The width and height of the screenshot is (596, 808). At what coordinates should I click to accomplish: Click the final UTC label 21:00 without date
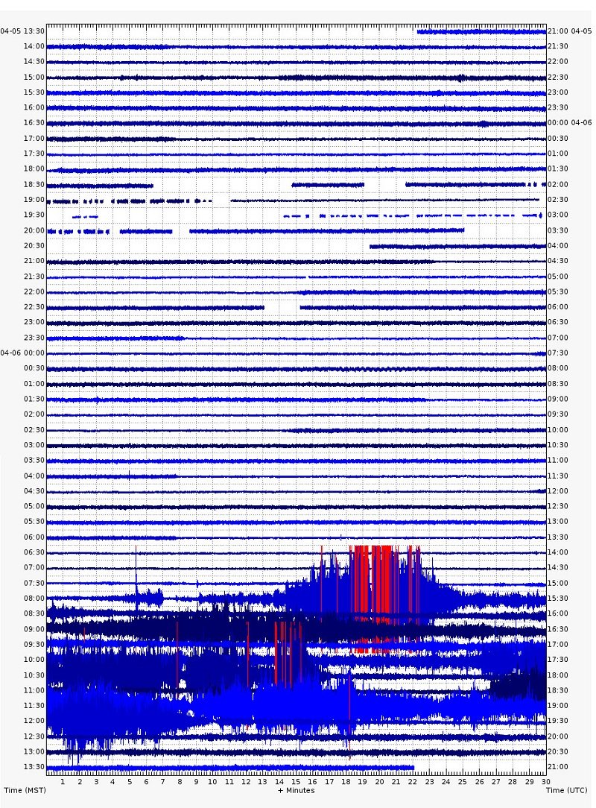pyautogui.click(x=558, y=766)
